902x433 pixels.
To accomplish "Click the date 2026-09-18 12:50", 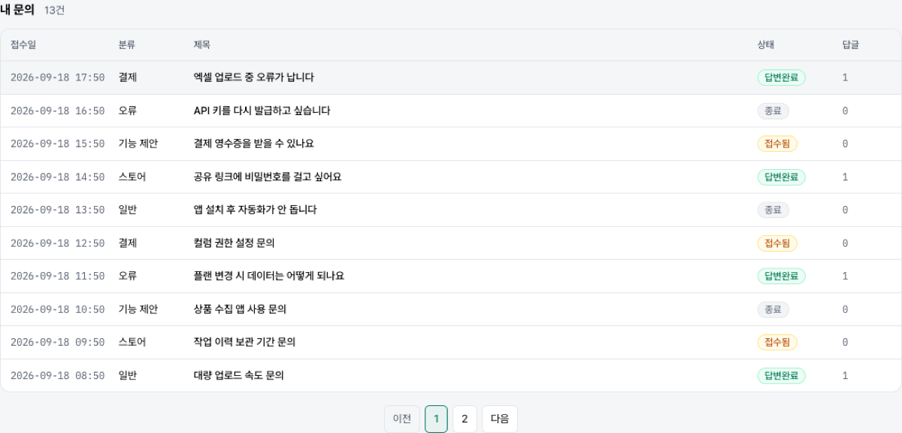I will [x=58, y=243].
